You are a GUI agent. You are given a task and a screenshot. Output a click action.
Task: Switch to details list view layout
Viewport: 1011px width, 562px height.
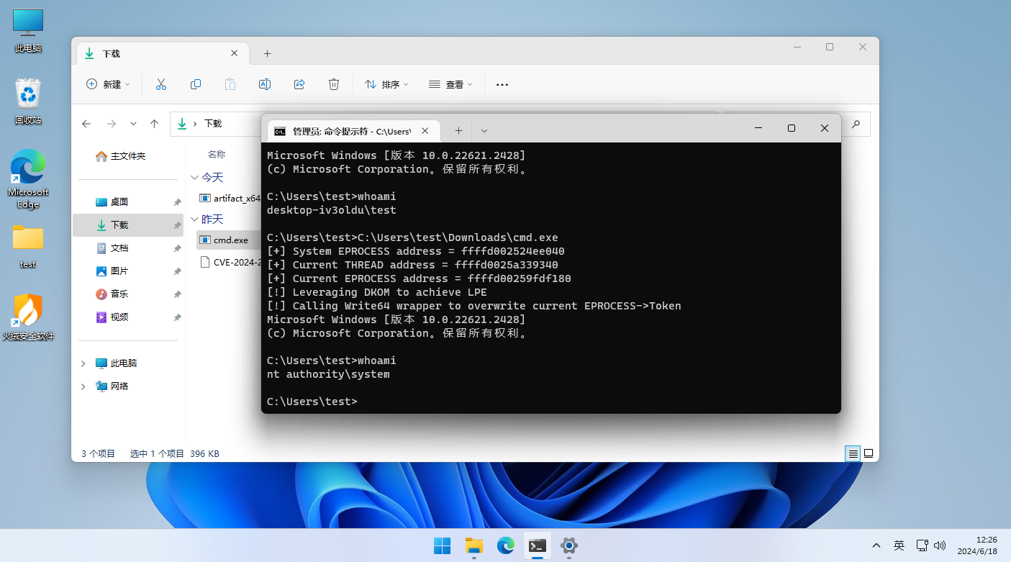click(x=853, y=453)
